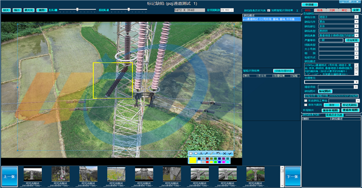This screenshot has width=362, height=188.
Task: Select the text annotation tool
Action: pyautogui.click(x=201, y=153)
